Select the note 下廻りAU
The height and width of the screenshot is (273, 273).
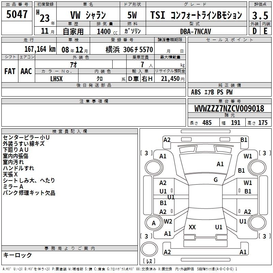[x=15, y=149]
